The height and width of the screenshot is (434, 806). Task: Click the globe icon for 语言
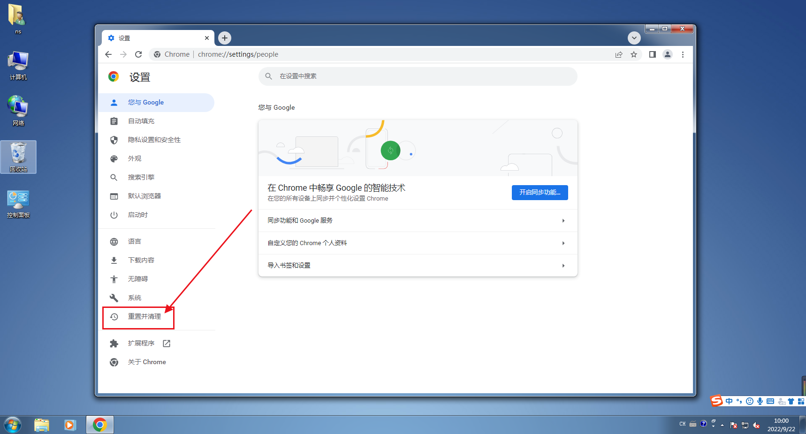(x=114, y=241)
